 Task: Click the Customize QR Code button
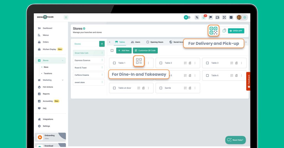pyautogui.click(x=145, y=51)
